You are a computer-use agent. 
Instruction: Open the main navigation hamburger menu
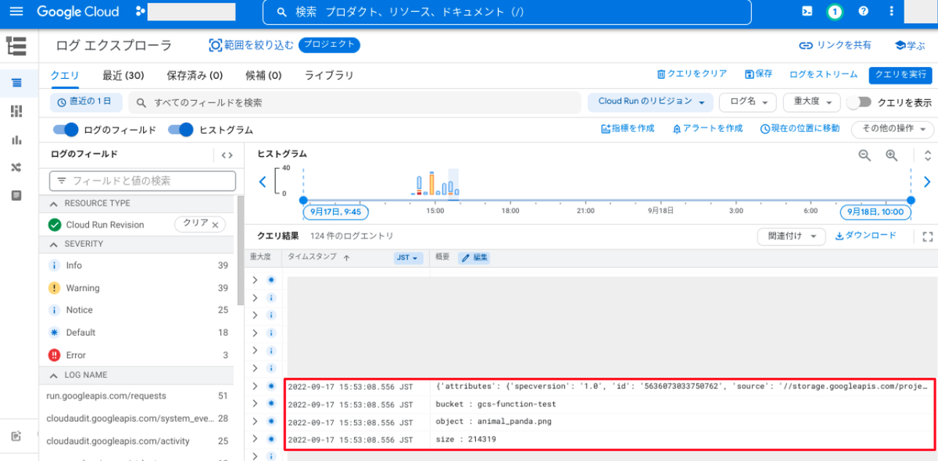point(16,12)
